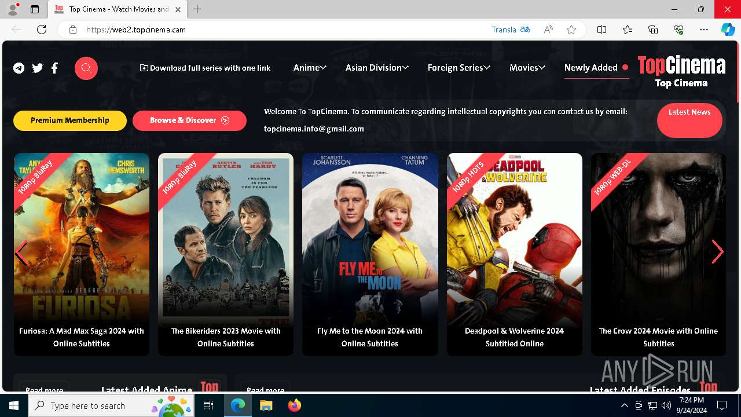Screen dimensions: 741x417
Task: Expand the Foreign Series dropdown
Action: [459, 68]
